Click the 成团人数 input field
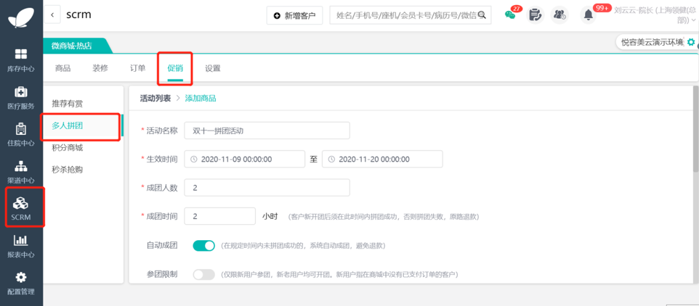699x306 pixels. pyautogui.click(x=267, y=188)
